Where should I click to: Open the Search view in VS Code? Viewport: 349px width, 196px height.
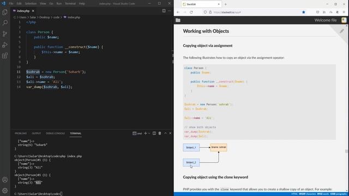pyautogui.click(x=5, y=23)
